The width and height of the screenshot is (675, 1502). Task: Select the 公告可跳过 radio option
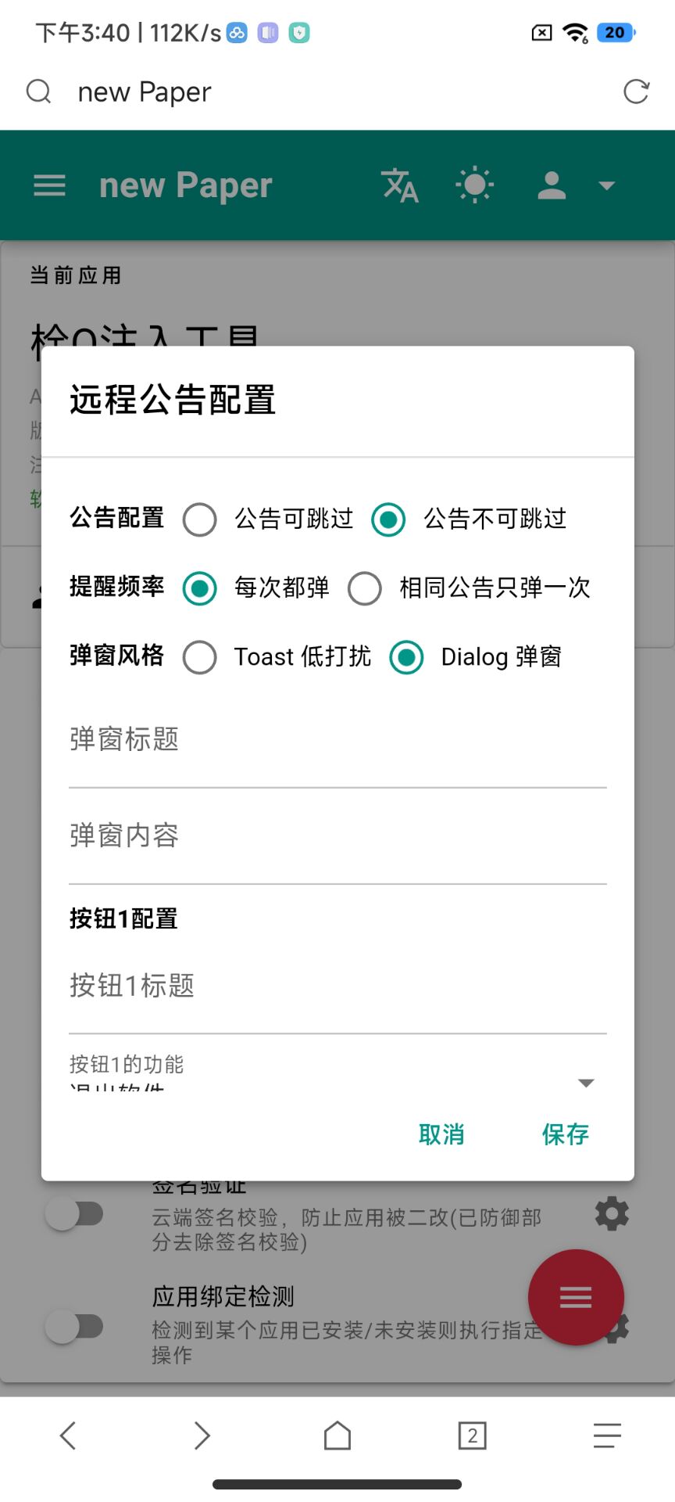pyautogui.click(x=200, y=519)
